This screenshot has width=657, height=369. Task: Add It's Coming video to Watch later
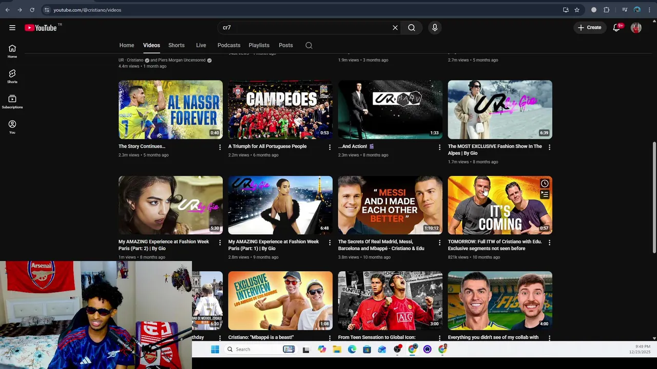coord(545,183)
